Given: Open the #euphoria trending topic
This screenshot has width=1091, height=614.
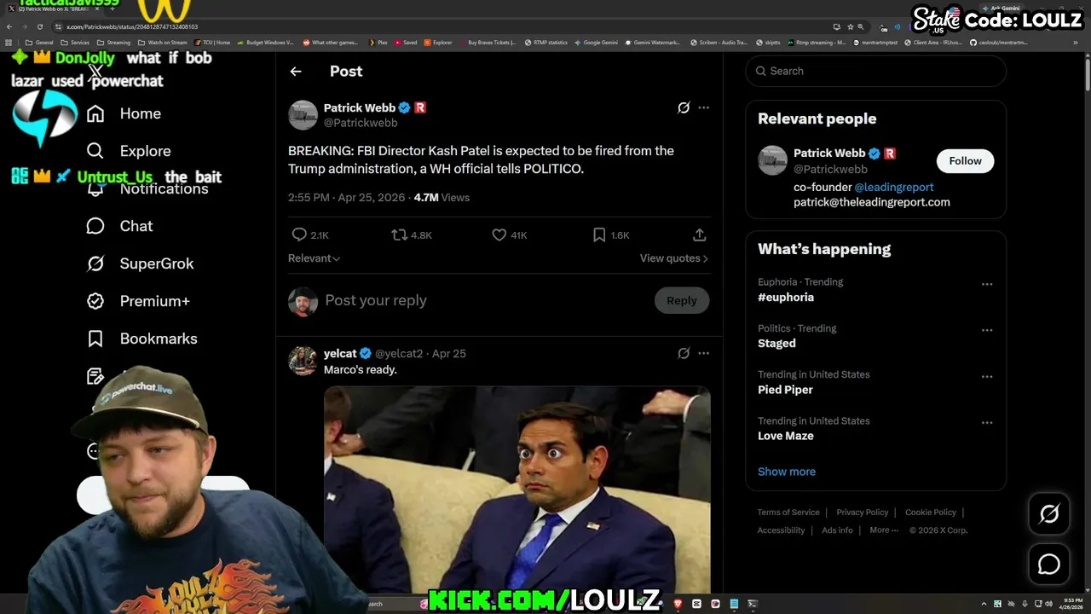Looking at the screenshot, I should tap(786, 297).
